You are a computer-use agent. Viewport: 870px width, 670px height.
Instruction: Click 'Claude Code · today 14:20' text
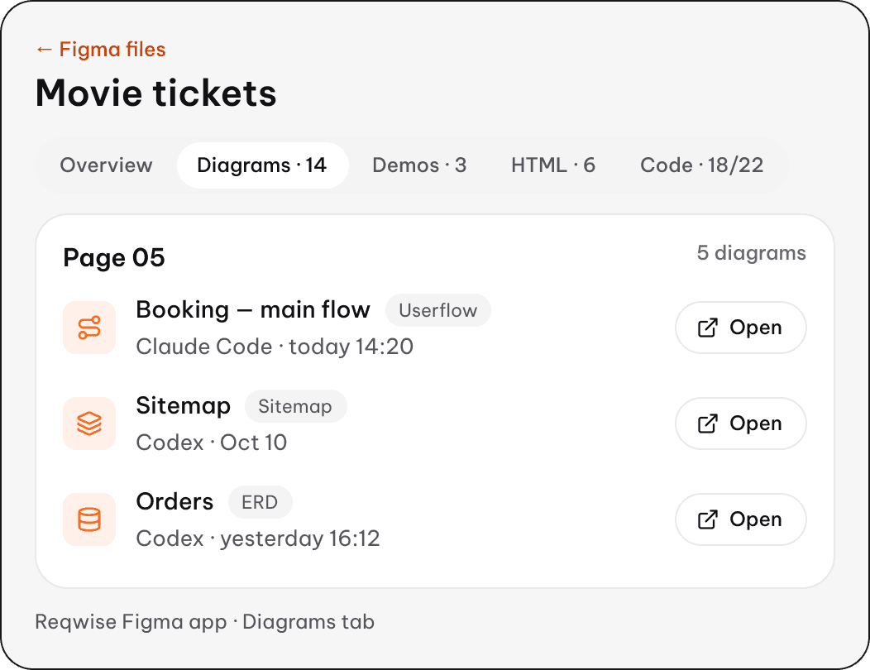(x=275, y=347)
